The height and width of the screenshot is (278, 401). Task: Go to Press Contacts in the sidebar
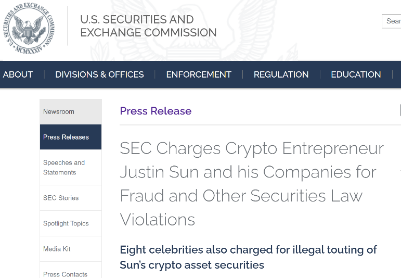(65, 274)
